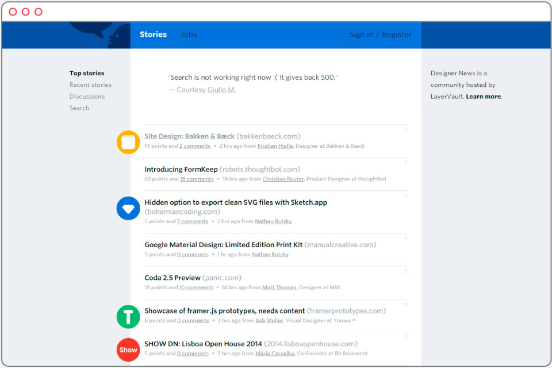Open Coda 2.5 Preview story
The image size is (552, 368).
click(172, 278)
